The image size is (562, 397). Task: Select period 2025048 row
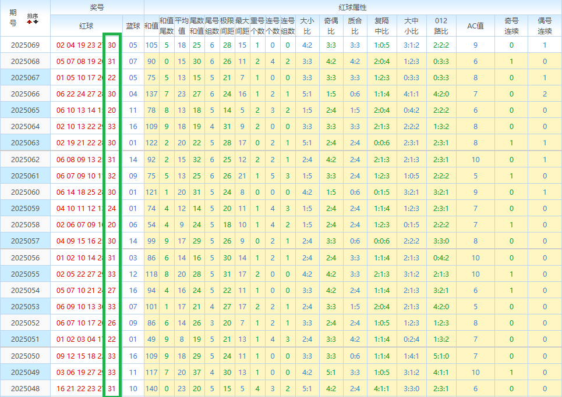[x=281, y=388]
